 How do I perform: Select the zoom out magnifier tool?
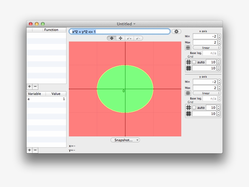(x=138, y=38)
